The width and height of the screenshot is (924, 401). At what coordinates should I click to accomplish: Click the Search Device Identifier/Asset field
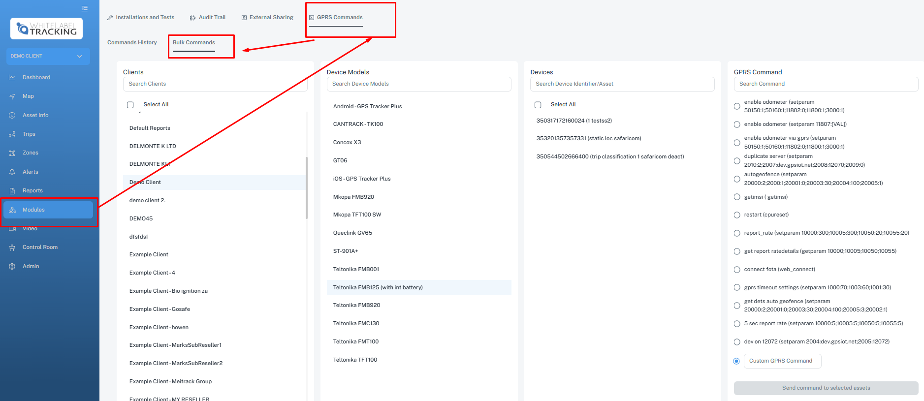click(x=622, y=84)
